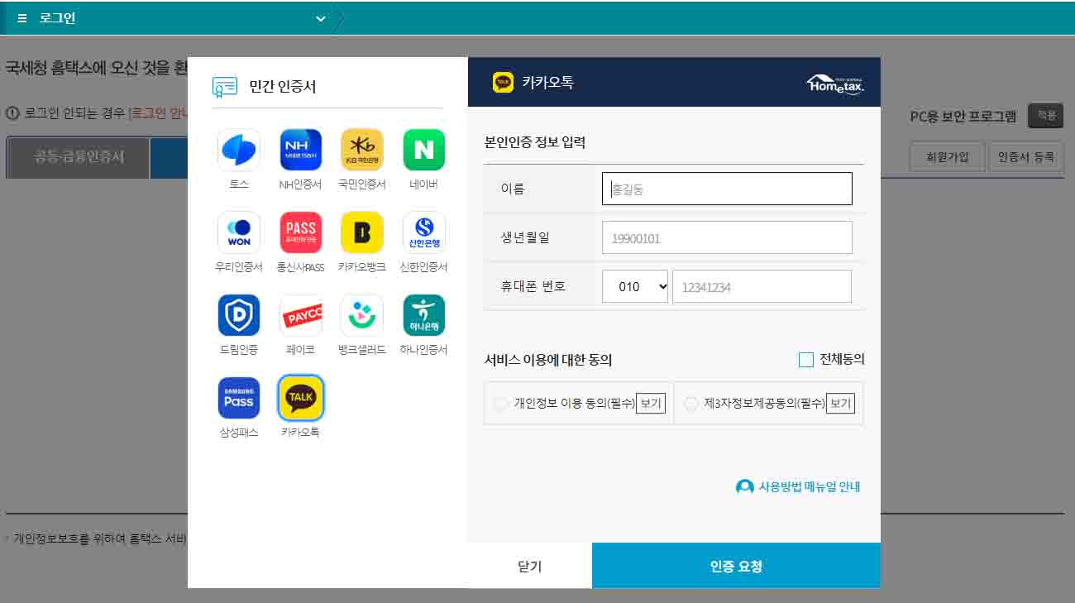Click the 인증서 등록 button
Image resolution: width=1075 pixels, height=603 pixels.
click(1026, 157)
